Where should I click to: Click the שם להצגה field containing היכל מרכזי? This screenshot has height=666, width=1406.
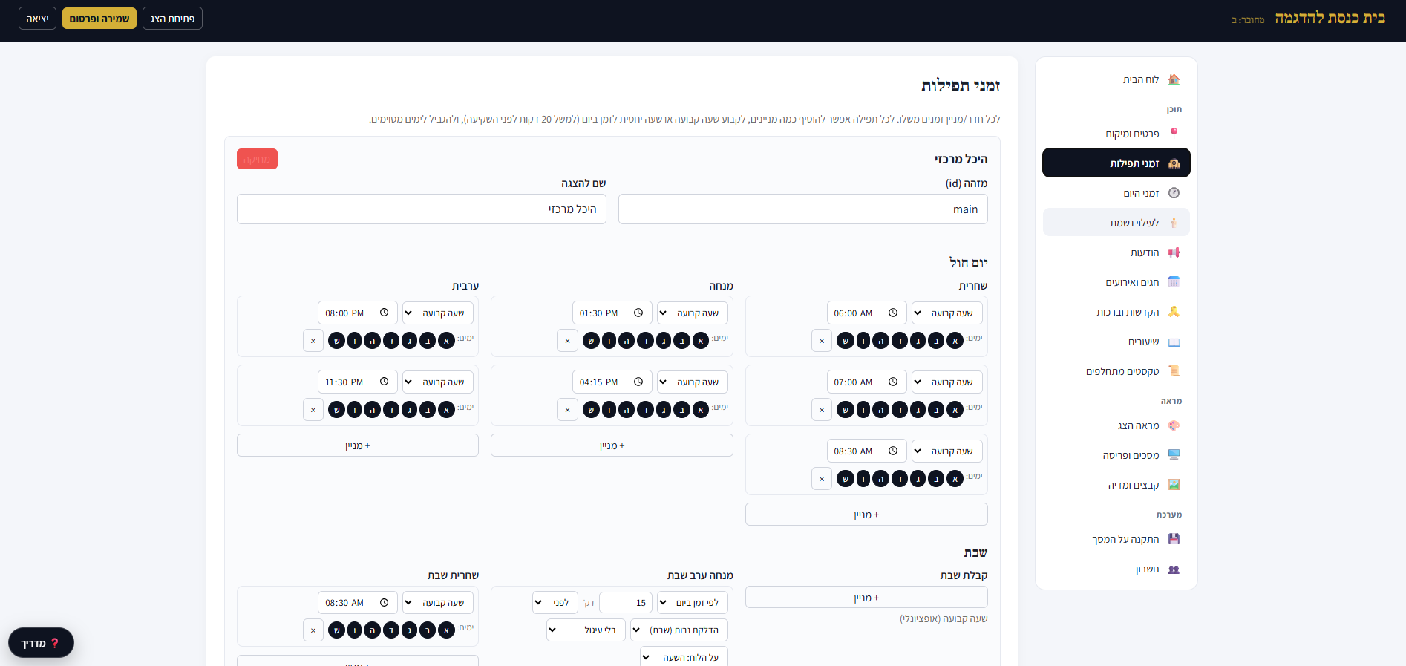click(x=422, y=209)
